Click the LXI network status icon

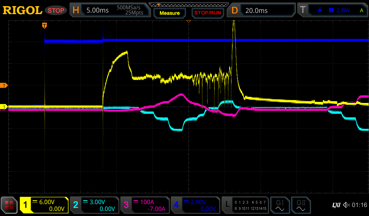(x=336, y=205)
